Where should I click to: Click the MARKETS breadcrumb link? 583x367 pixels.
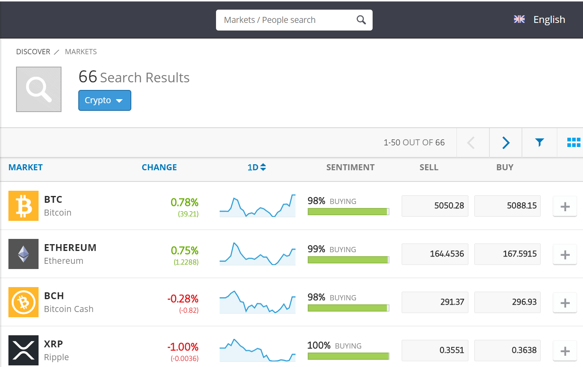pyautogui.click(x=81, y=52)
